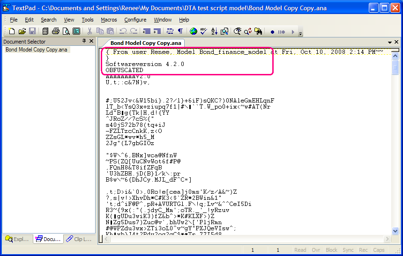This screenshot has height=256, width=403.
Task: Open the Configure menu
Action: pos(135,20)
